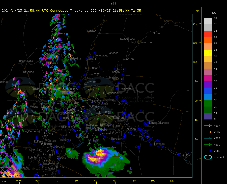Viewport: 227px width, 184px height.
Task: Click the Potrerillos map label
Action: [46, 104]
